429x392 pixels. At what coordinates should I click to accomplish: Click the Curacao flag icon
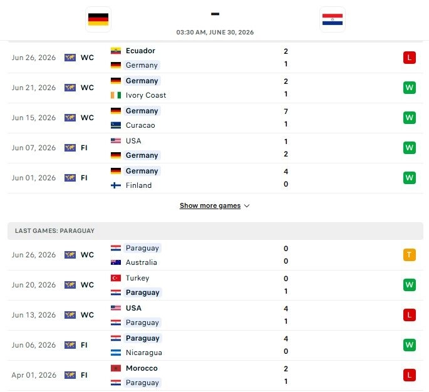click(116, 125)
